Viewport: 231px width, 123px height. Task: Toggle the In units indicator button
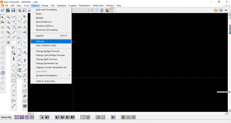226,10
